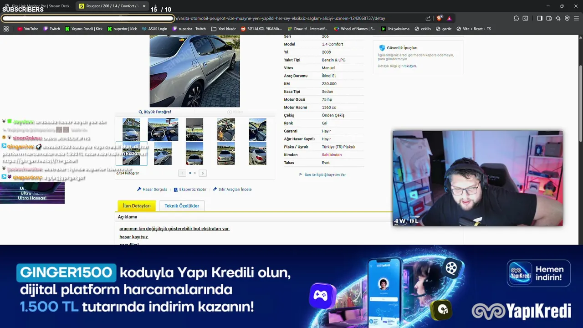583x328 pixels.
Task: Open the gartic bookmark
Action: tap(444, 29)
